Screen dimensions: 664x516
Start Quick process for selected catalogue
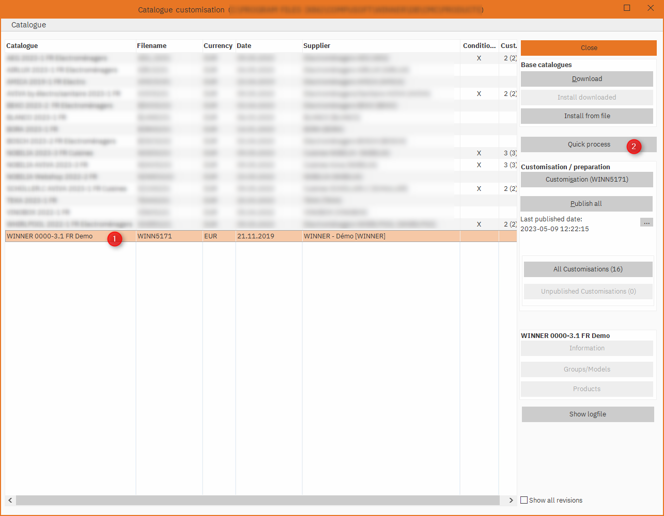click(x=588, y=144)
